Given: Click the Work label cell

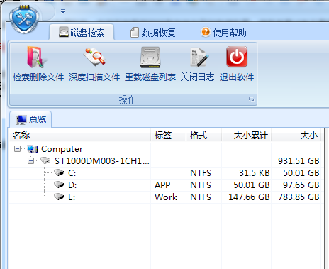Looking at the screenshot, I should click(166, 197).
